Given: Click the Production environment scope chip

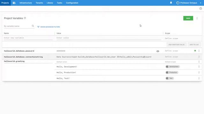Looking at the screenshot, I should pos(172,73).
